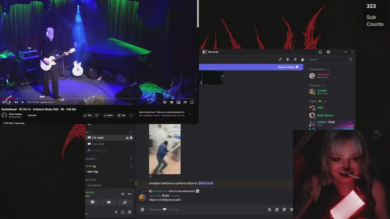390x219 pixels.
Task: Open the GIF thumbnail in chat
Action: coord(165,149)
